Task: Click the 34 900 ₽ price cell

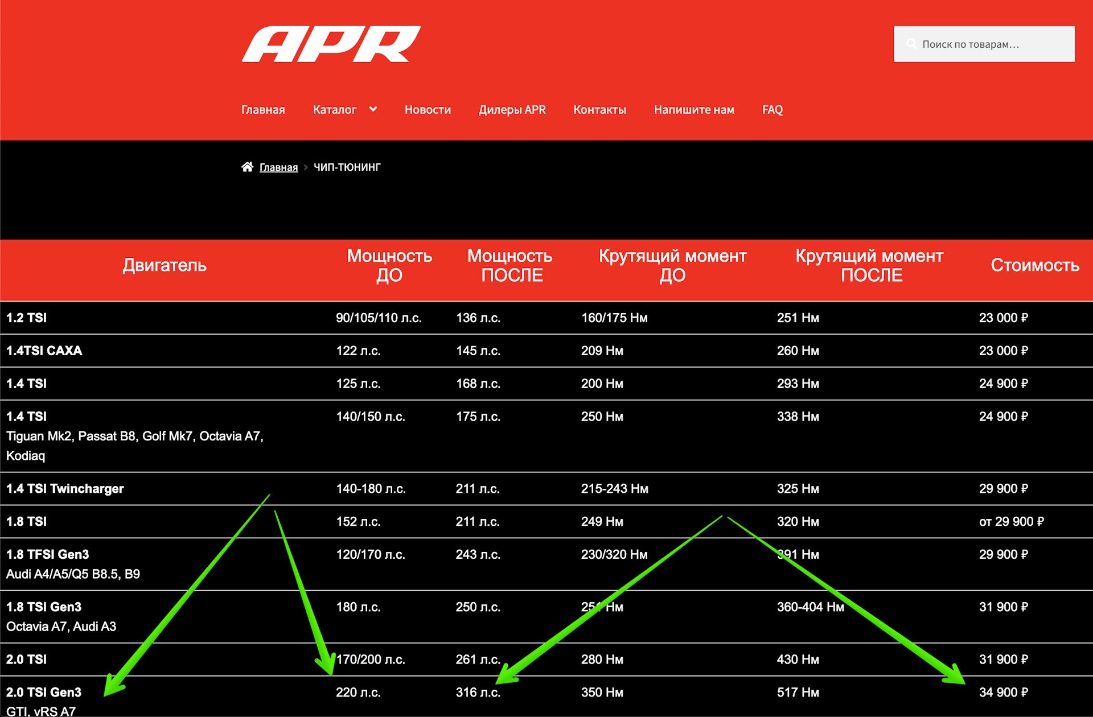Action: [1003, 693]
